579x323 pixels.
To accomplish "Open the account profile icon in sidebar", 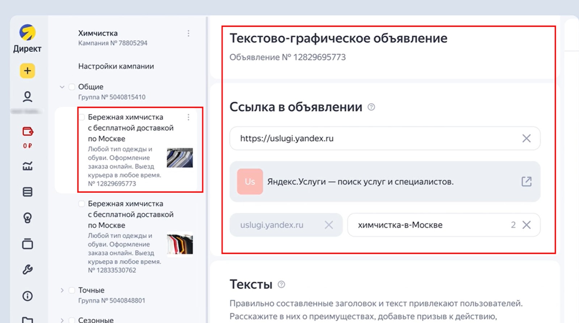I will coord(28,97).
